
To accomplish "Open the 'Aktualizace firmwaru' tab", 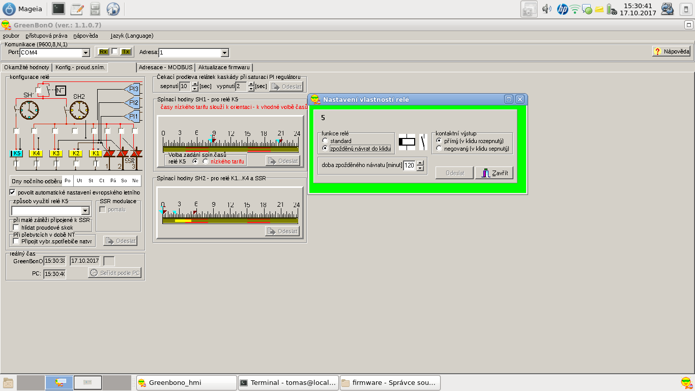I will 224,67.
